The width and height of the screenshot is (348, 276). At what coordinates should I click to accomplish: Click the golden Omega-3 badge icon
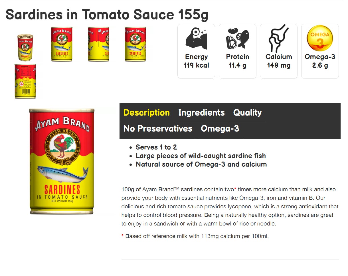[x=320, y=38]
